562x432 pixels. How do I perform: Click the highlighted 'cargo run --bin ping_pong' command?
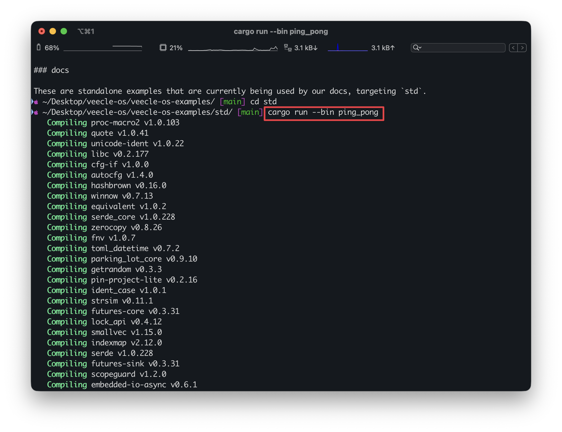coord(323,112)
